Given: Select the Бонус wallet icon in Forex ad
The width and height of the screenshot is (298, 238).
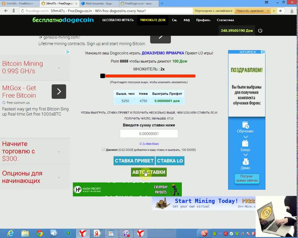Looking at the screenshot, I should [245, 143].
